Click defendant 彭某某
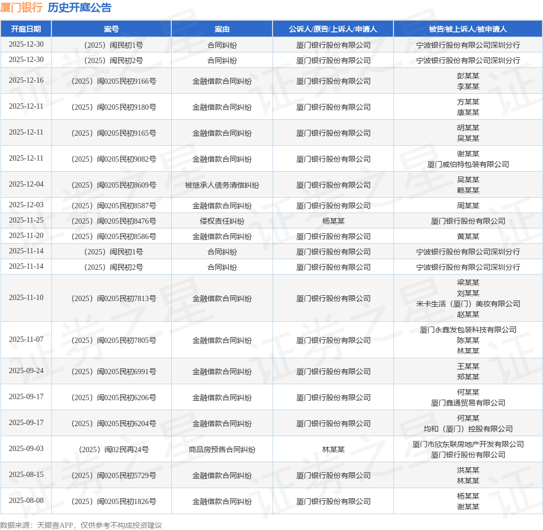The height and width of the screenshot is (530, 543). (468, 76)
